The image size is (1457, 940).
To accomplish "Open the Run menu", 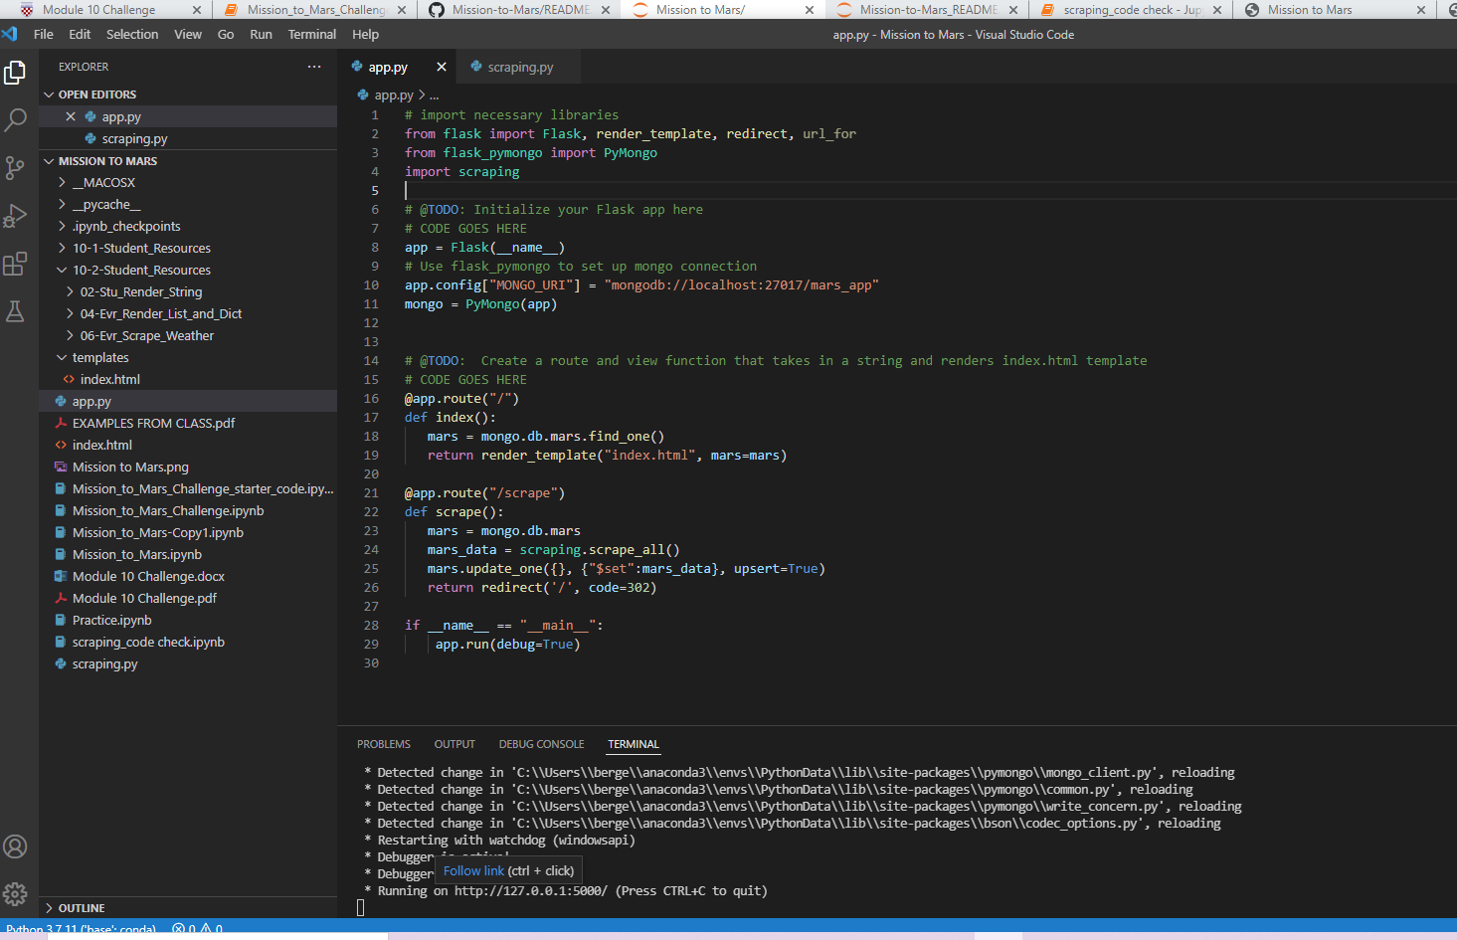I will tap(261, 34).
